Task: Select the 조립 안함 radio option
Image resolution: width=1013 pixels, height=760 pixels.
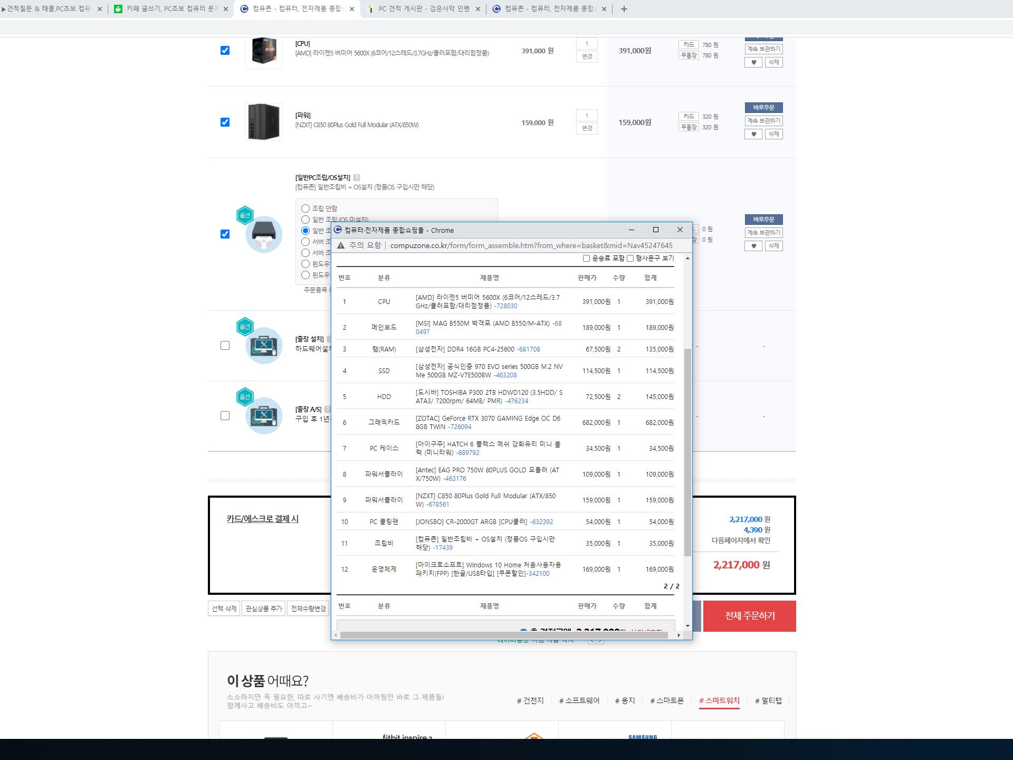Action: click(305, 208)
